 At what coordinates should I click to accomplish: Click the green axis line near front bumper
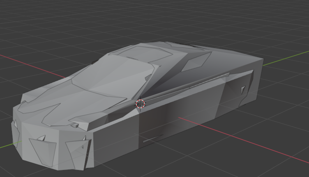(8, 145)
